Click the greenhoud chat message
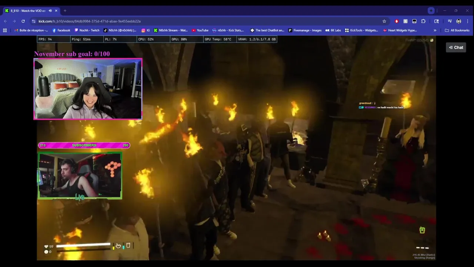This screenshot has height=267, width=474. click(367, 103)
